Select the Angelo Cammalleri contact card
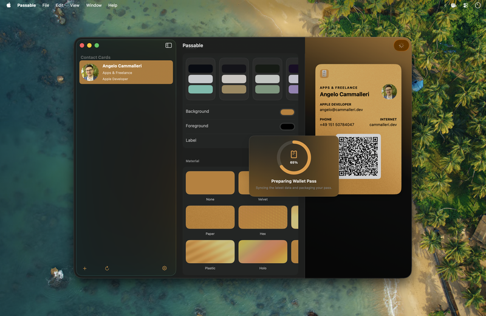The height and width of the screenshot is (316, 486). point(126,72)
